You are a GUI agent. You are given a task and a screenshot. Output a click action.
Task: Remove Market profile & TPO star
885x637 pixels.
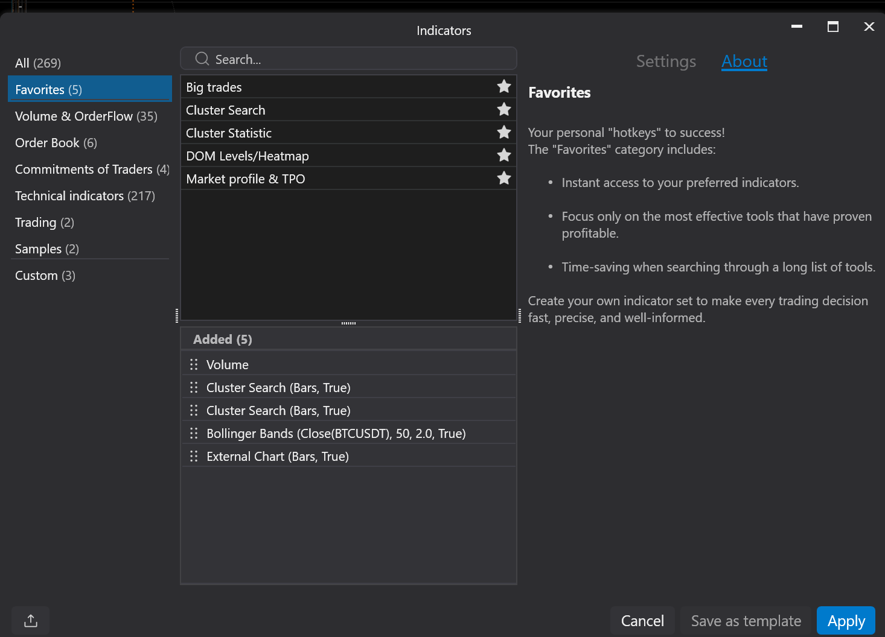tap(503, 179)
